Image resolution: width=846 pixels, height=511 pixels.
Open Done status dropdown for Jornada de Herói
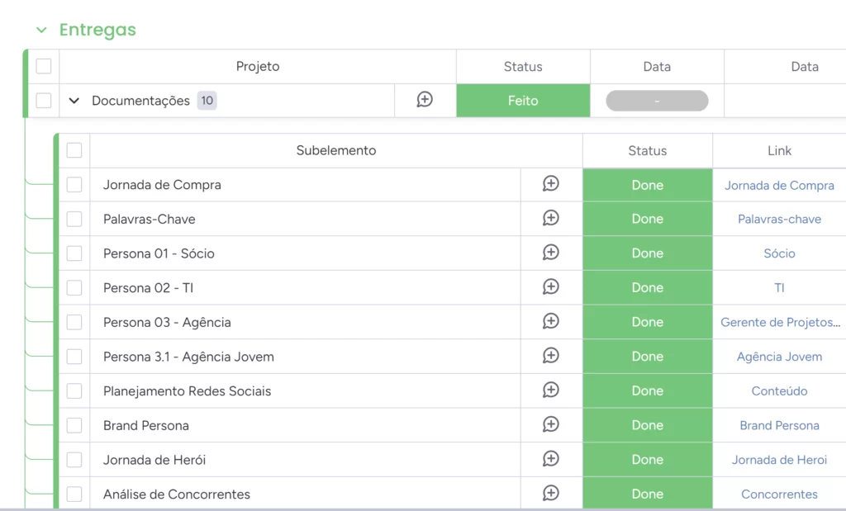[x=647, y=460]
